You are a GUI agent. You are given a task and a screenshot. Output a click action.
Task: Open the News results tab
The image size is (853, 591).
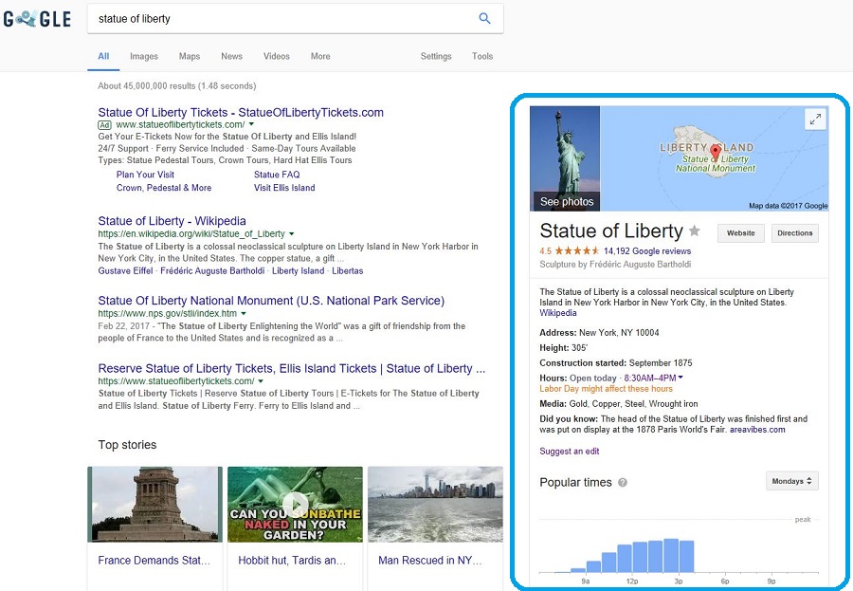232,56
